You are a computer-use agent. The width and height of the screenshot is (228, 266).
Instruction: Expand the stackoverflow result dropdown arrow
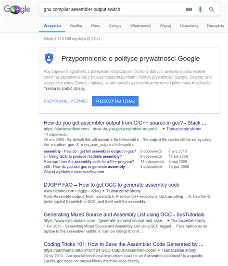164,129
